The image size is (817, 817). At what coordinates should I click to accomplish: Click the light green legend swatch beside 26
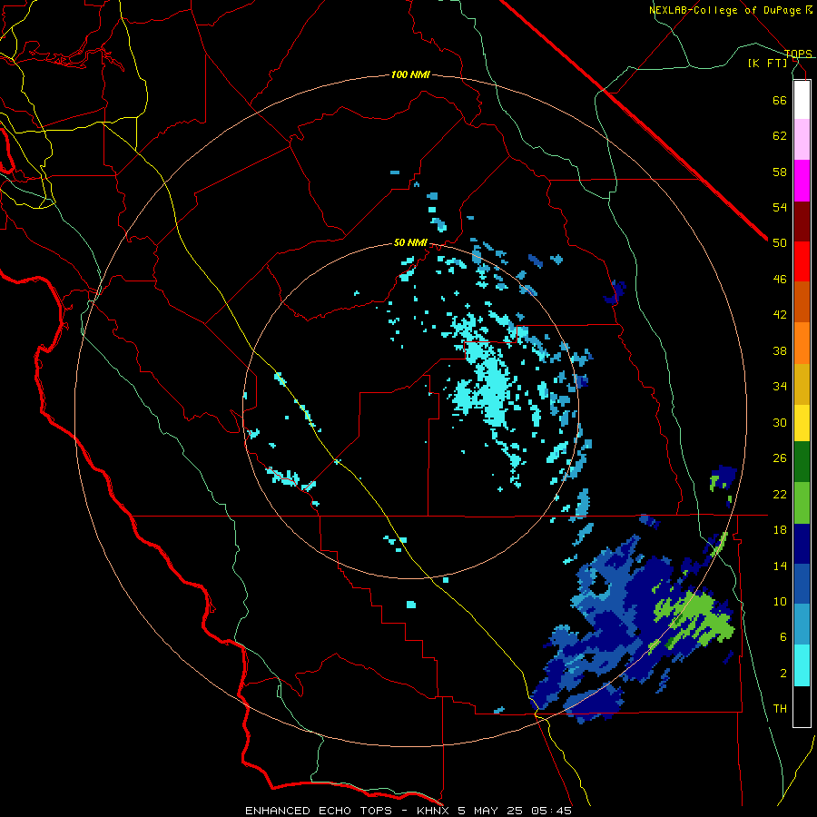(x=802, y=503)
